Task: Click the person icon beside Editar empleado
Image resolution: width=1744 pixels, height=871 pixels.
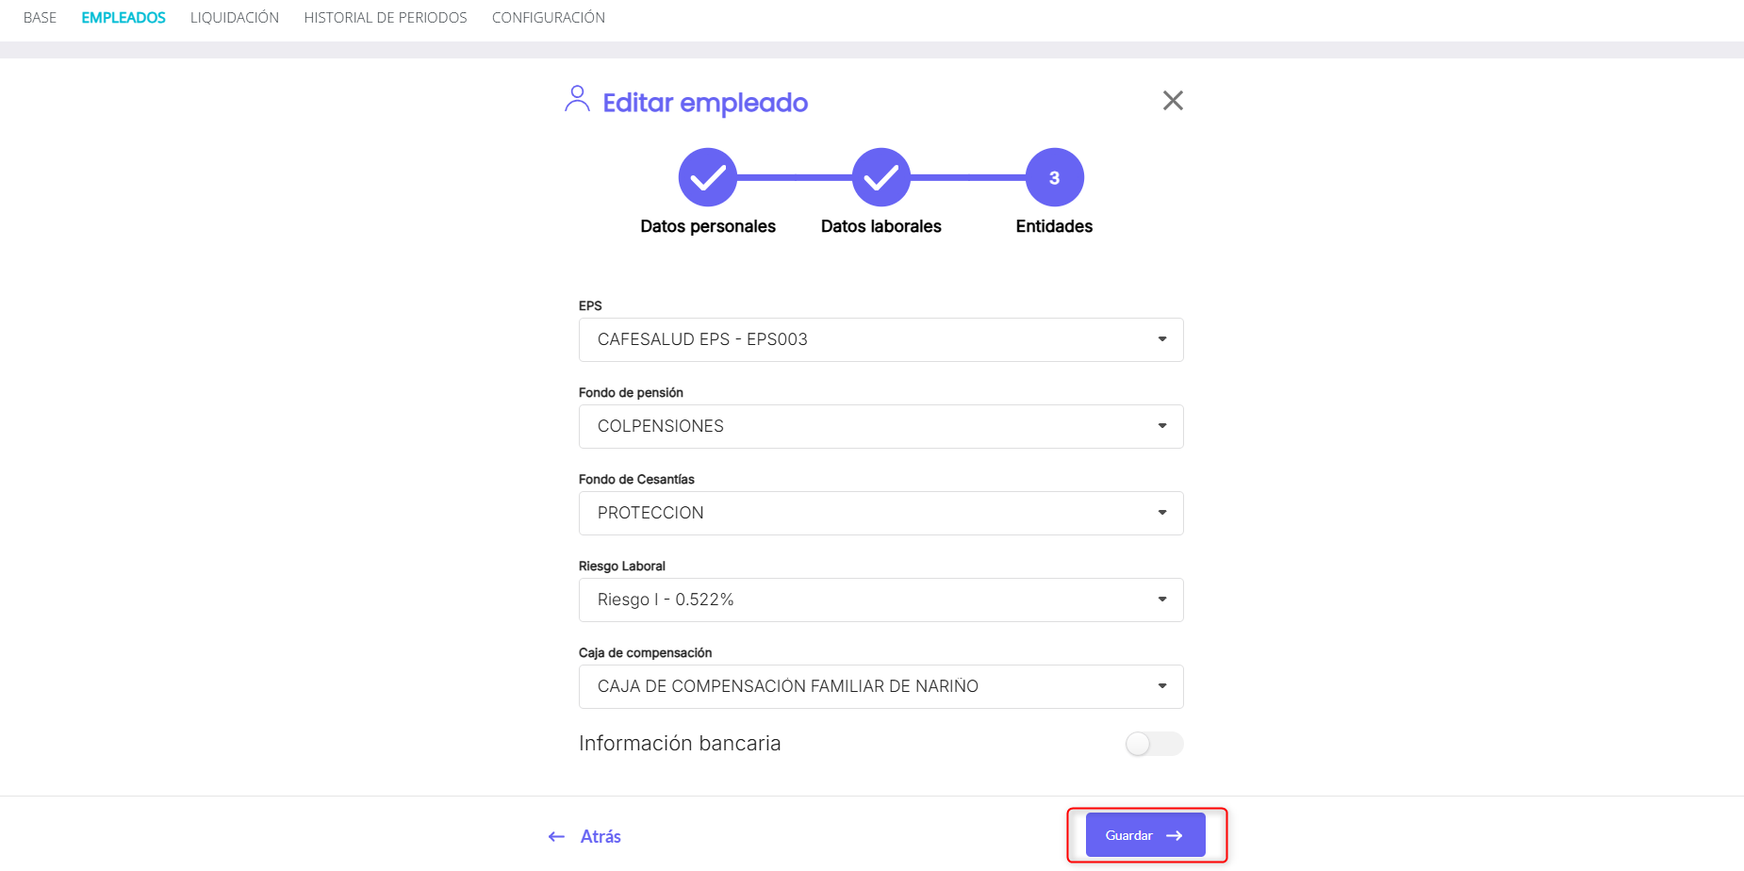Action: [577, 99]
